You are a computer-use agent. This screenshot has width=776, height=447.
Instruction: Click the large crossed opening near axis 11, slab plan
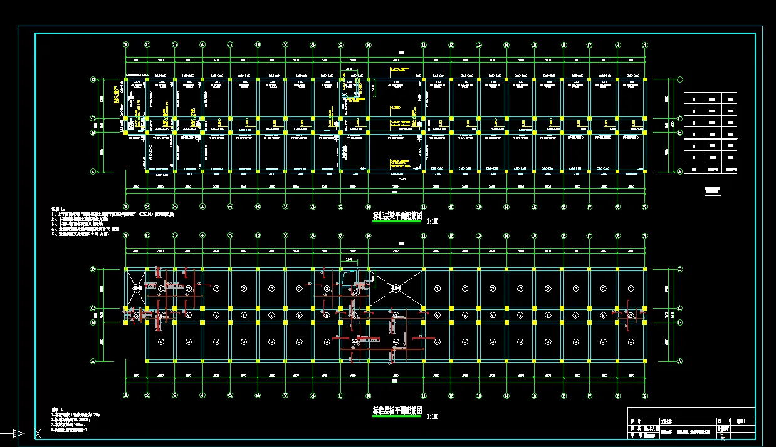tap(396, 289)
